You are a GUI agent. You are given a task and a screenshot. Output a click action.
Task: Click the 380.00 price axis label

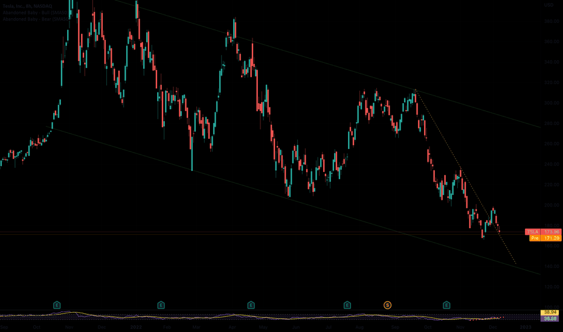[552, 21]
